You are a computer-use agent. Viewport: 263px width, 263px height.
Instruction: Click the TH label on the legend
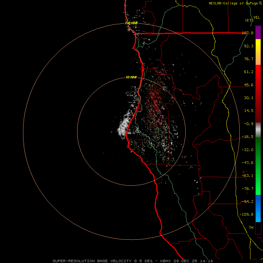(x=251, y=228)
